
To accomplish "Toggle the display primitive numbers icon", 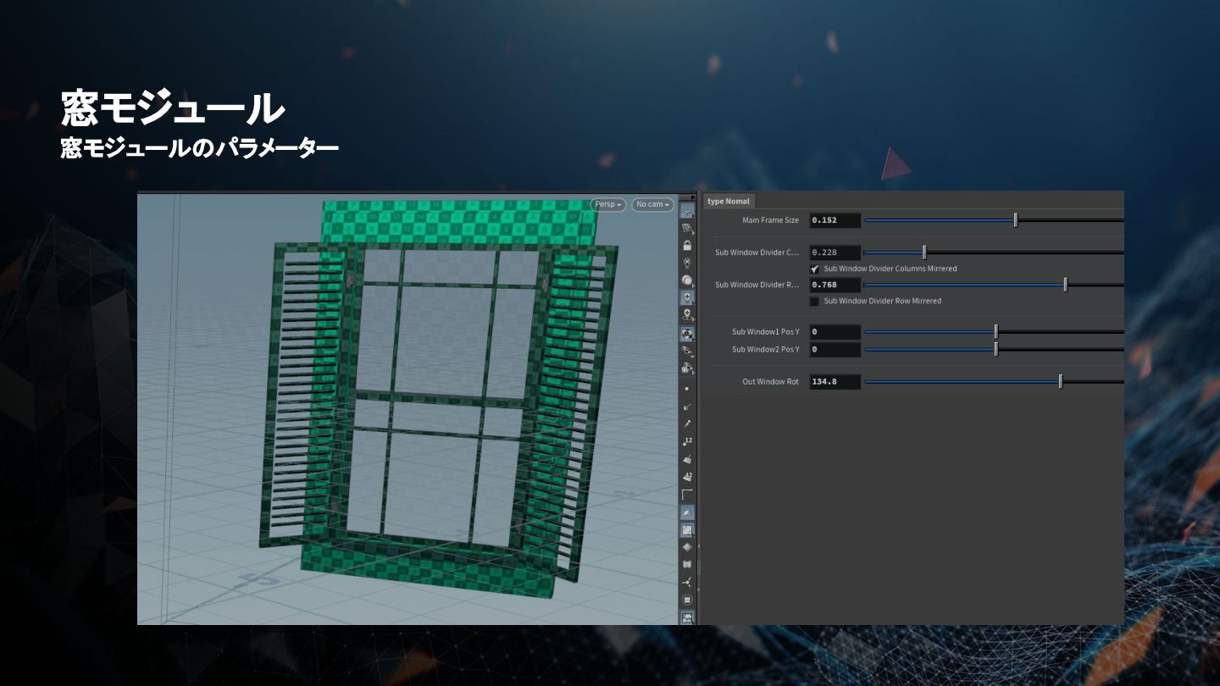I will pyautogui.click(x=687, y=476).
